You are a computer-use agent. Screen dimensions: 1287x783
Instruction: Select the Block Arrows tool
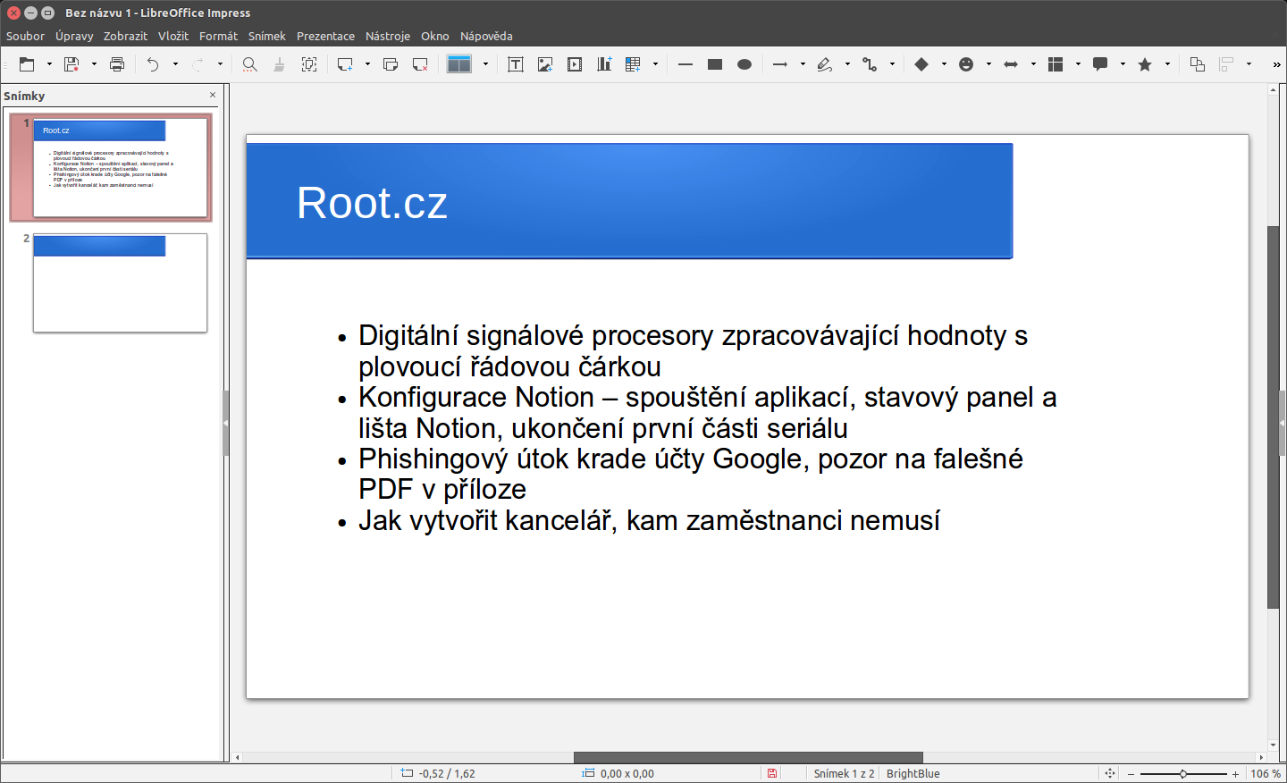tap(1011, 64)
